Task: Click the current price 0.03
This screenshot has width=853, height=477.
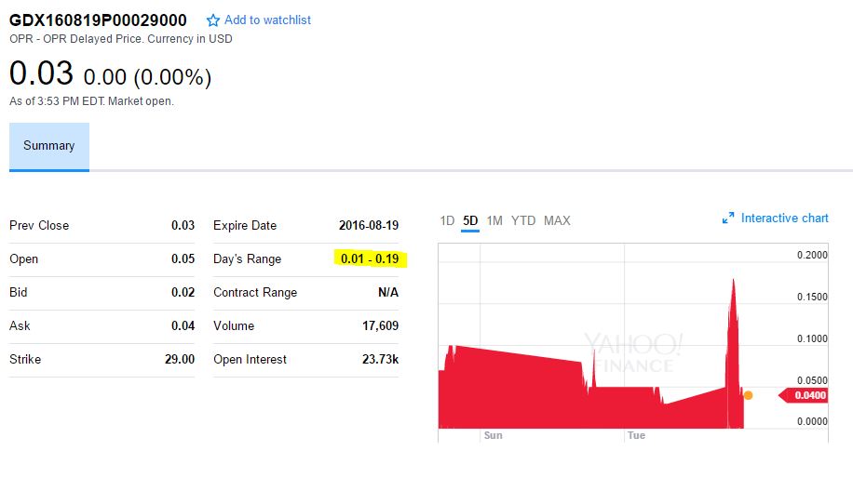Action: point(41,73)
